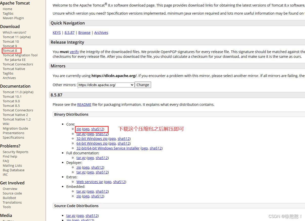This screenshot has width=305, height=221.
Task: Download 32-bit/64-bit Windows Service Installer
Action: (108, 148)
